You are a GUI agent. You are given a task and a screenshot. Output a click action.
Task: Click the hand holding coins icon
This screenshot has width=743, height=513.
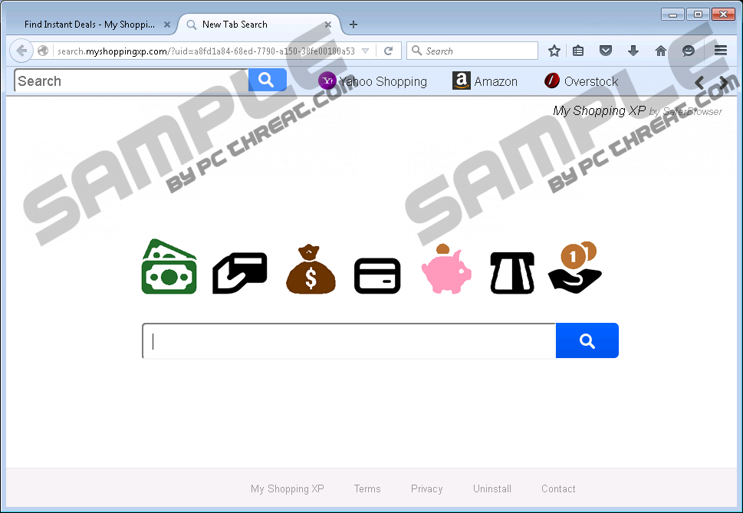577,267
